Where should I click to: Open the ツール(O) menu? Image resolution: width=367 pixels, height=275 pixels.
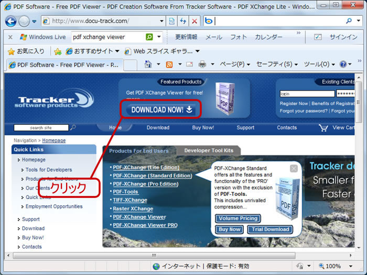coord(319,64)
